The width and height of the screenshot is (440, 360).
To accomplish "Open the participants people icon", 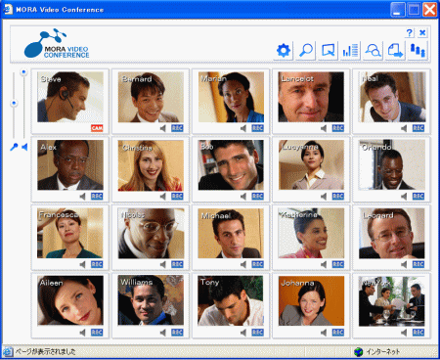I will coord(418,51).
